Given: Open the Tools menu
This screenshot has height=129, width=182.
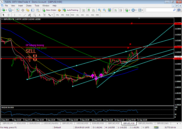Looking at the screenshot, I should [37, 6].
